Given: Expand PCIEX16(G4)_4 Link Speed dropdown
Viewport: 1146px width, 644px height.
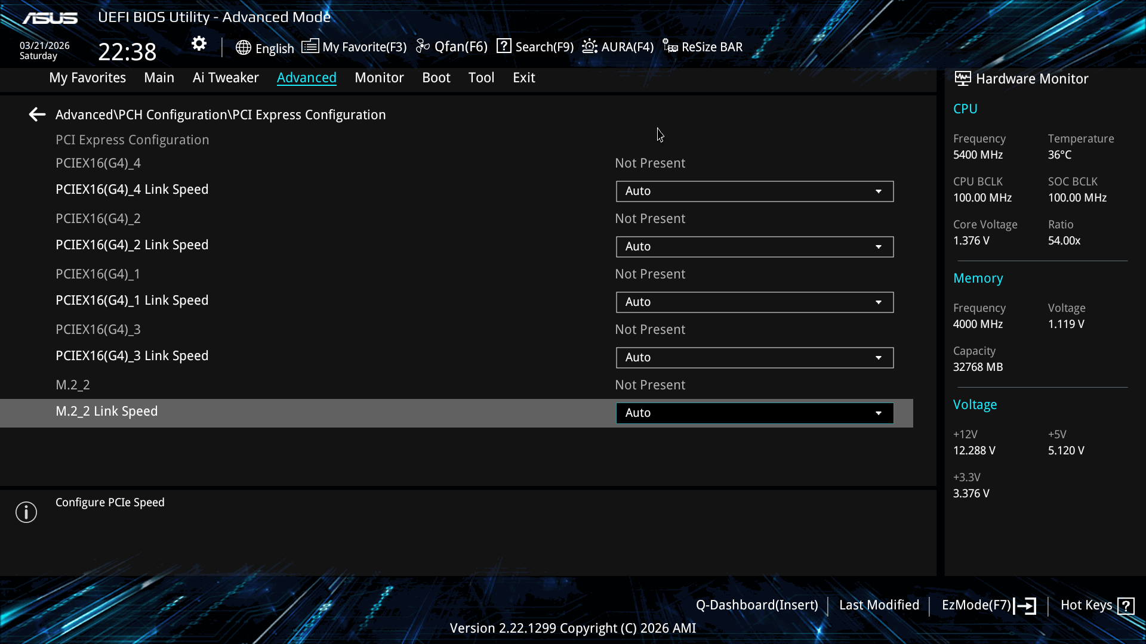Looking at the screenshot, I should point(754,191).
